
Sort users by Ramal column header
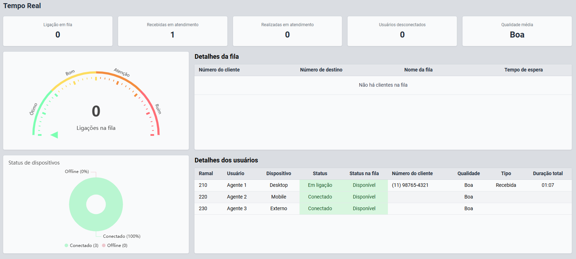click(206, 173)
